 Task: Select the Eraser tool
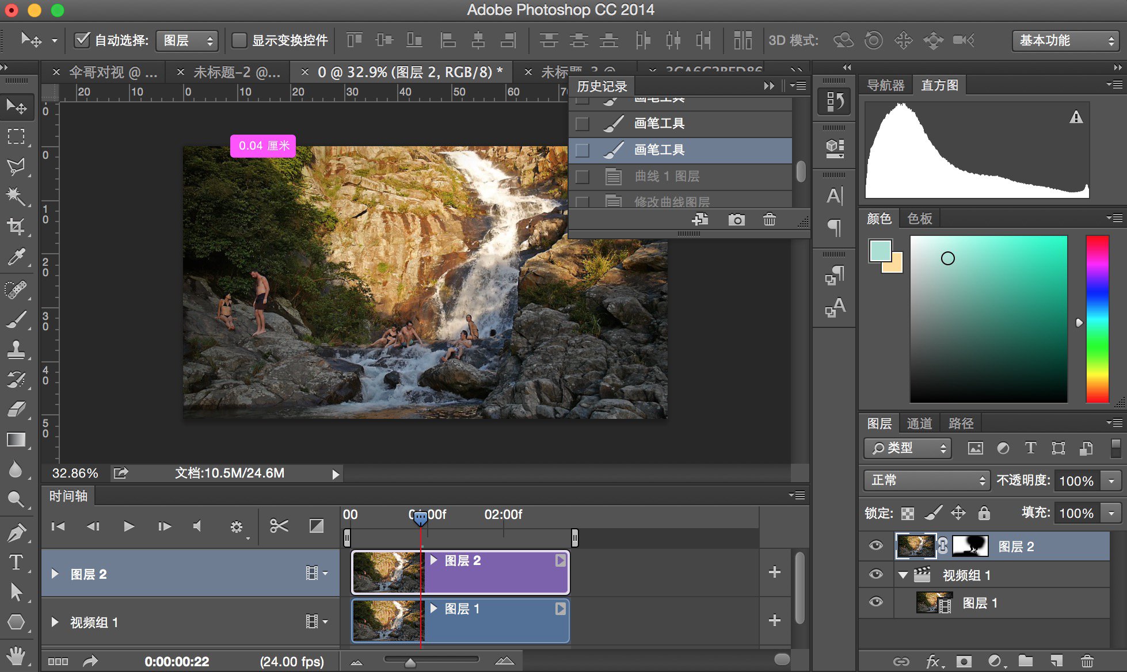[x=16, y=409]
